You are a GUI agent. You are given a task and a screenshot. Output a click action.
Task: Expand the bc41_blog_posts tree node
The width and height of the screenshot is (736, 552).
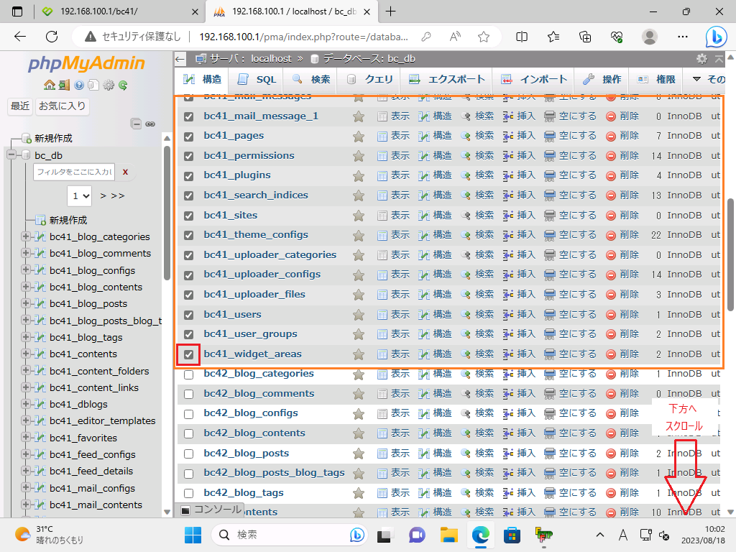(x=26, y=303)
